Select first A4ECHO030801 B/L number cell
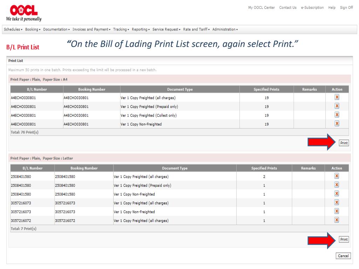Image resolution: width=359 pixels, height=269 pixels. [36, 98]
